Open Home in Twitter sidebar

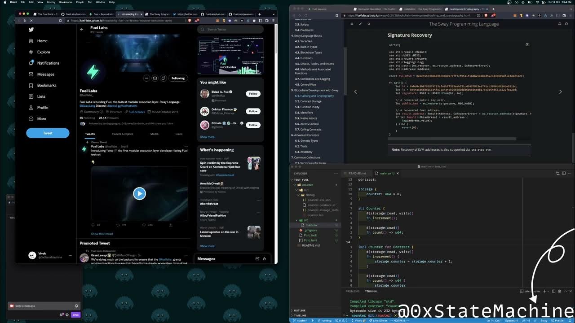point(38,41)
